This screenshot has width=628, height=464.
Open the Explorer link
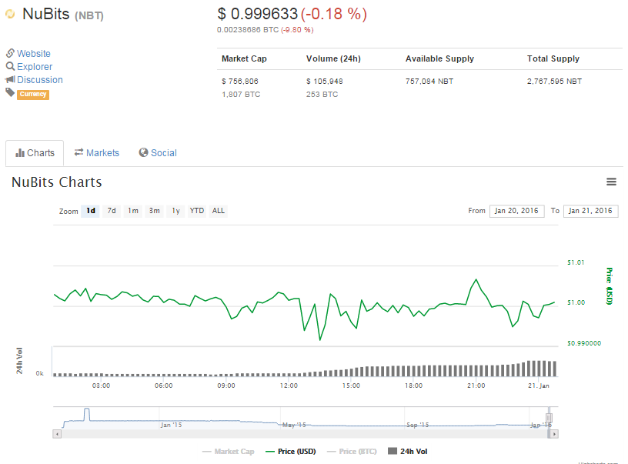[35, 67]
